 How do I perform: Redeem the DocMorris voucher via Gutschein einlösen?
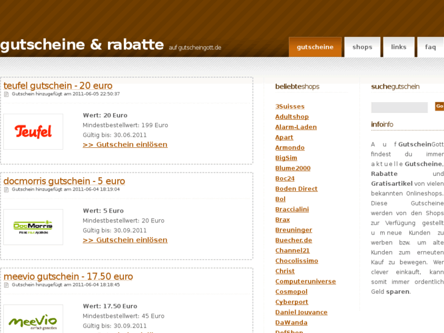click(x=125, y=240)
